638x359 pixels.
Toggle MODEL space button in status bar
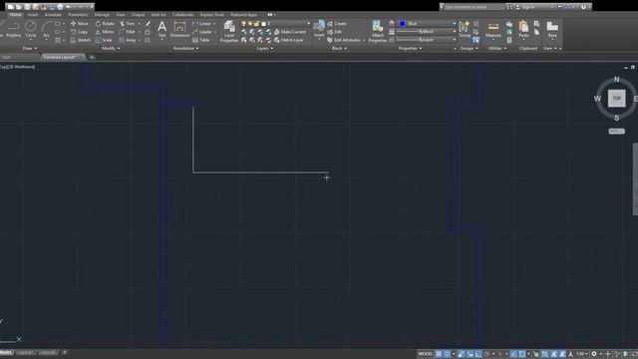(426, 354)
